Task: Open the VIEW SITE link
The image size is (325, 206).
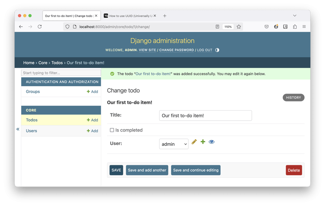Action: pyautogui.click(x=147, y=50)
